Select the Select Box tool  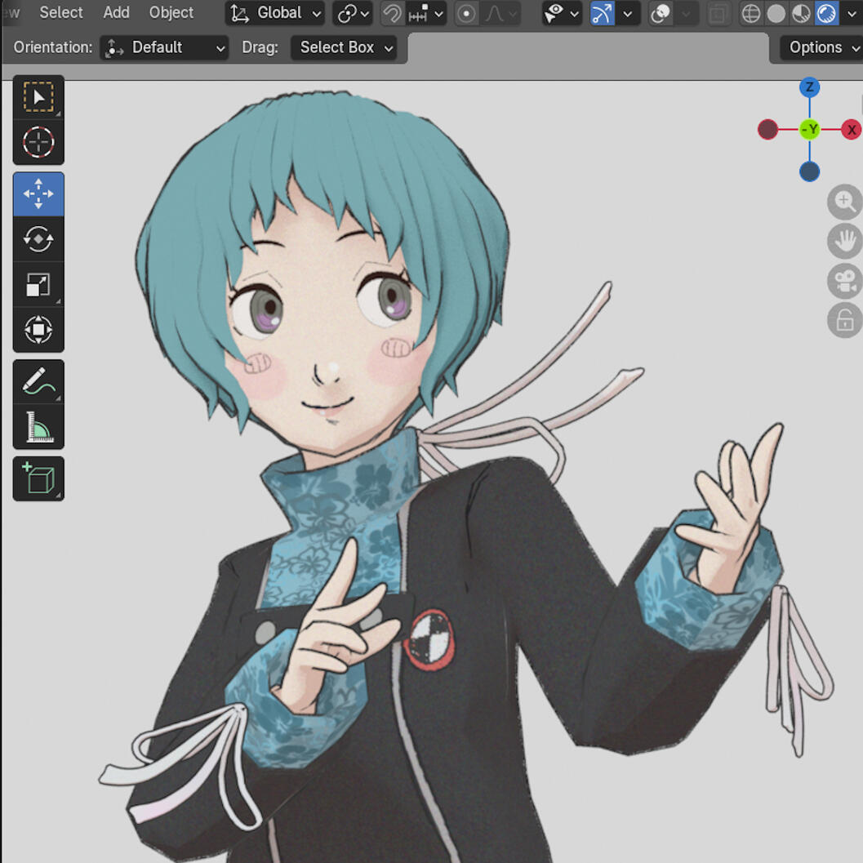click(x=38, y=97)
